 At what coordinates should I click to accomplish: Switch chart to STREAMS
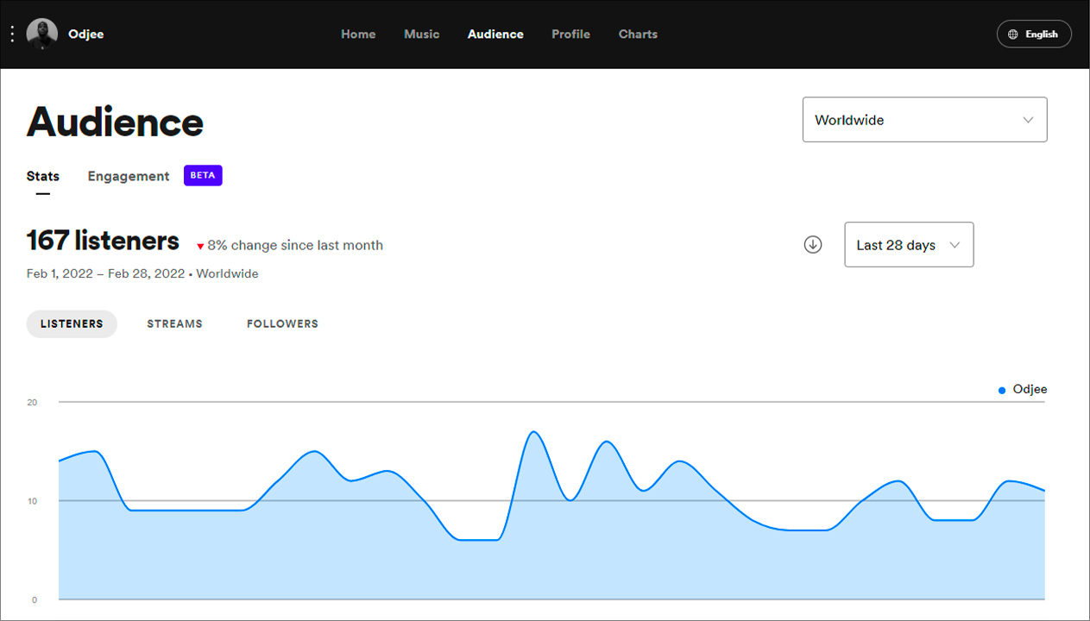(x=174, y=324)
